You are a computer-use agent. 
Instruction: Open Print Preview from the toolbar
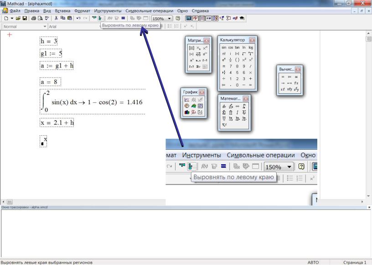[40, 18]
